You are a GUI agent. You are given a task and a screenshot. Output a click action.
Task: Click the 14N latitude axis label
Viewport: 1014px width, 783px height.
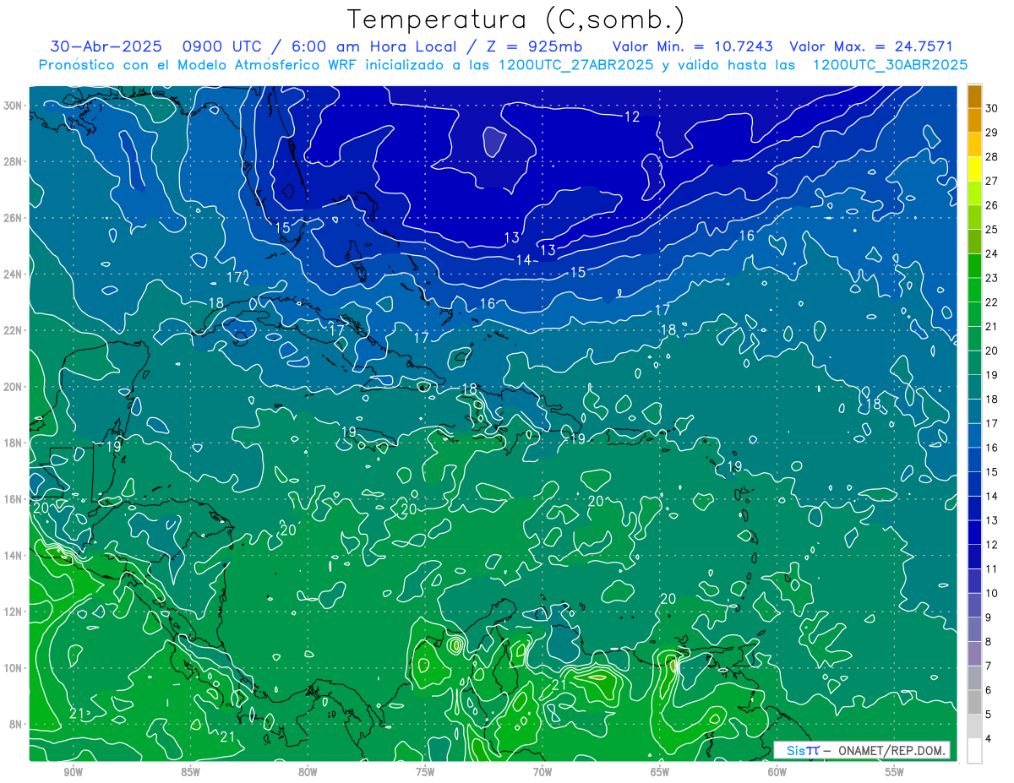[x=14, y=556]
